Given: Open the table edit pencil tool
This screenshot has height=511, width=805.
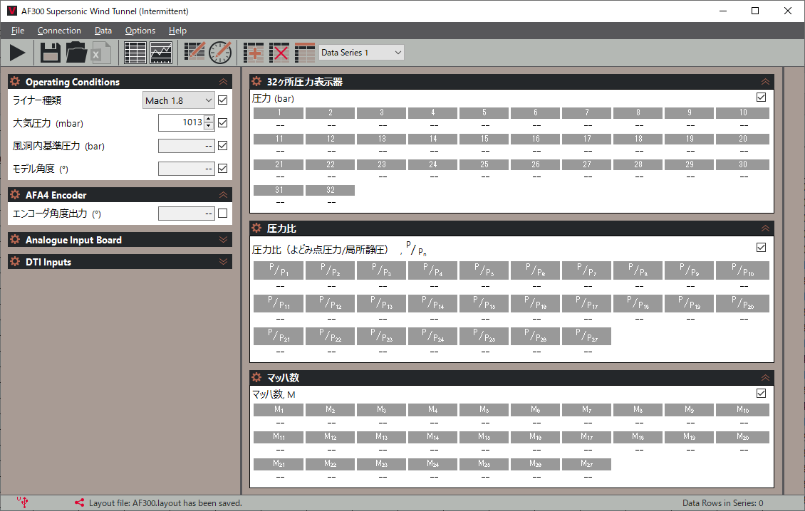Looking at the screenshot, I should (x=194, y=52).
